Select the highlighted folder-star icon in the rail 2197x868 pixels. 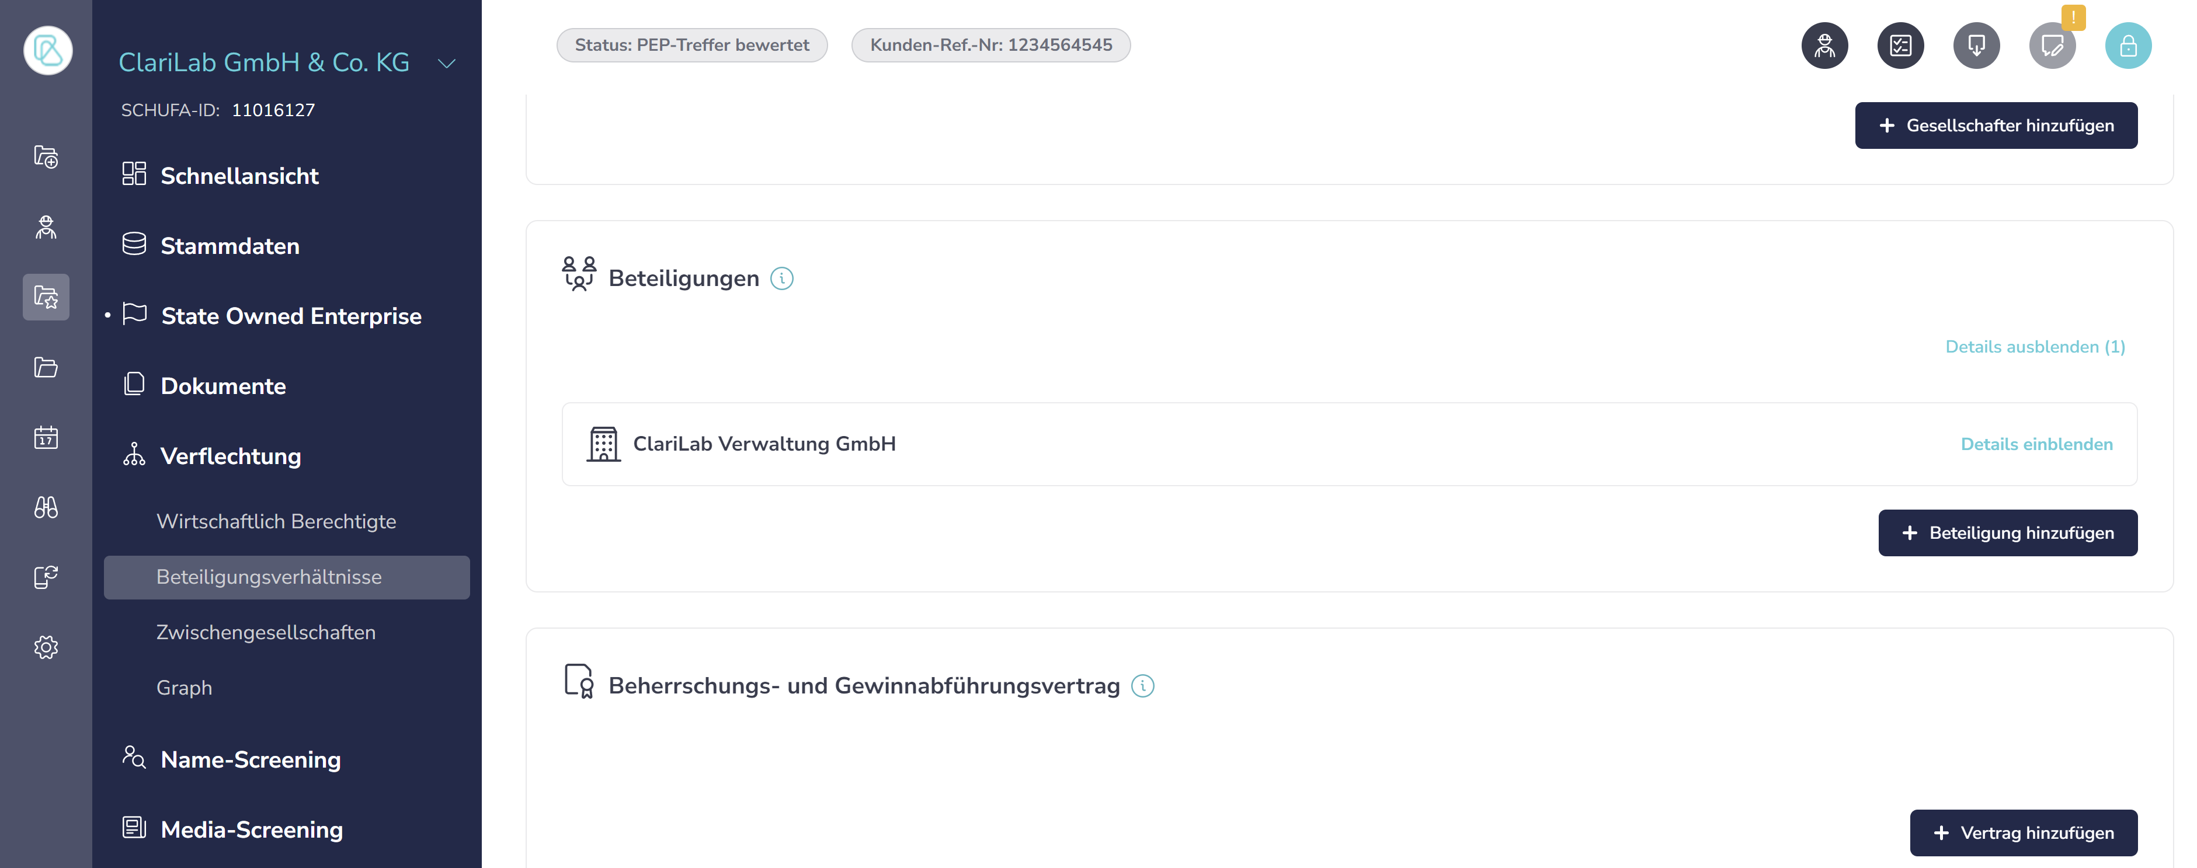click(46, 297)
